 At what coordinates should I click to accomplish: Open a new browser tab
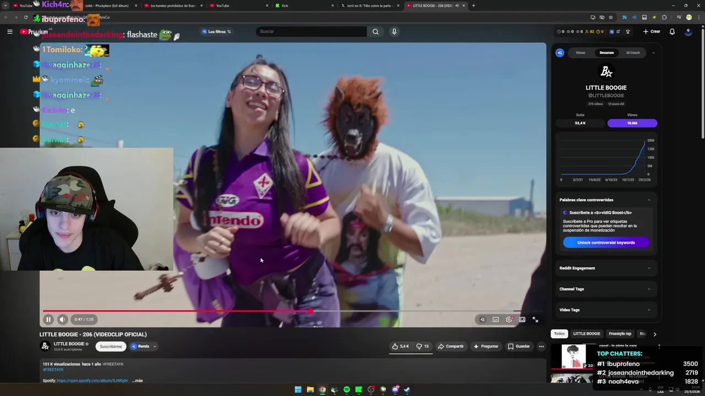(x=473, y=5)
